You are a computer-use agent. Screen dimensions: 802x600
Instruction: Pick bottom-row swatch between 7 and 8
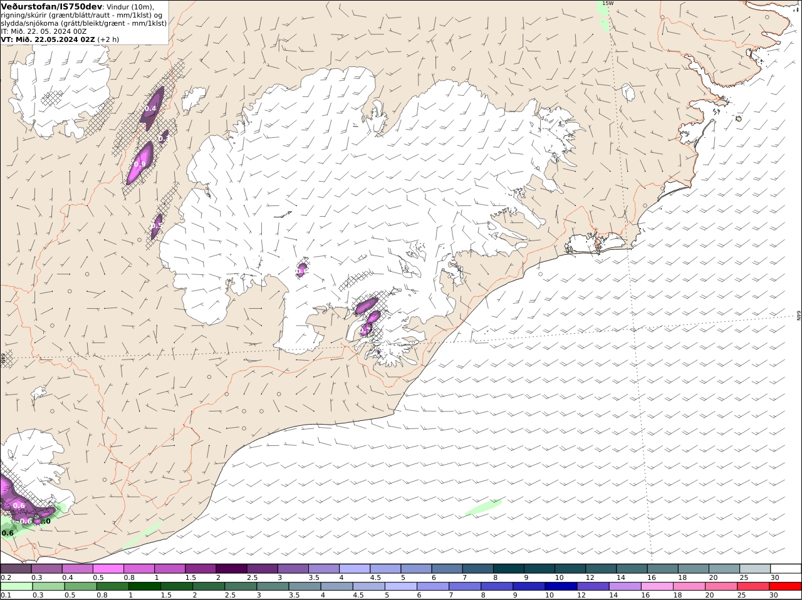(465, 587)
